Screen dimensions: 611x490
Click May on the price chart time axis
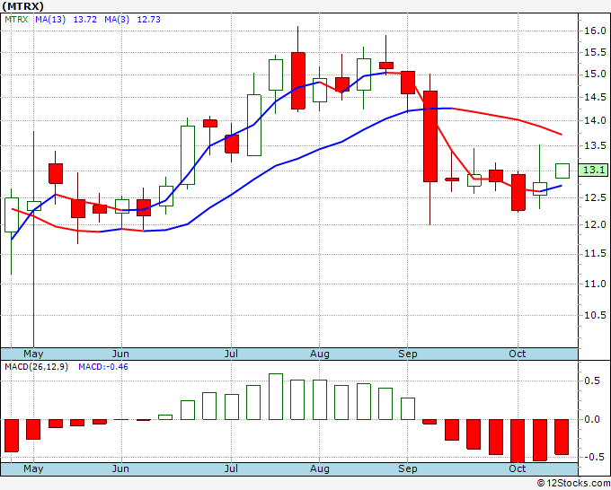pyautogui.click(x=33, y=354)
